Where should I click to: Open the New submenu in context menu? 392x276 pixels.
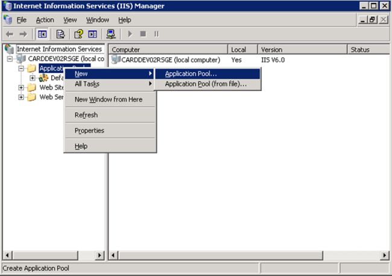point(110,74)
